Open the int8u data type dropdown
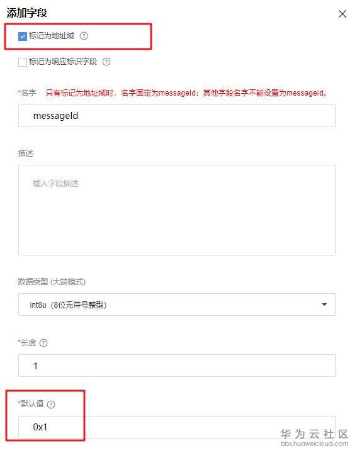Image resolution: width=357 pixels, height=453 pixels. pyautogui.click(x=177, y=305)
